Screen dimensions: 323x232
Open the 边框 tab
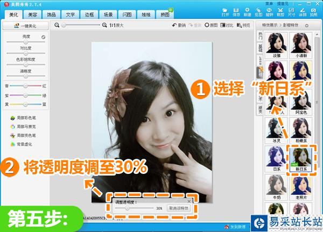coord(89,15)
